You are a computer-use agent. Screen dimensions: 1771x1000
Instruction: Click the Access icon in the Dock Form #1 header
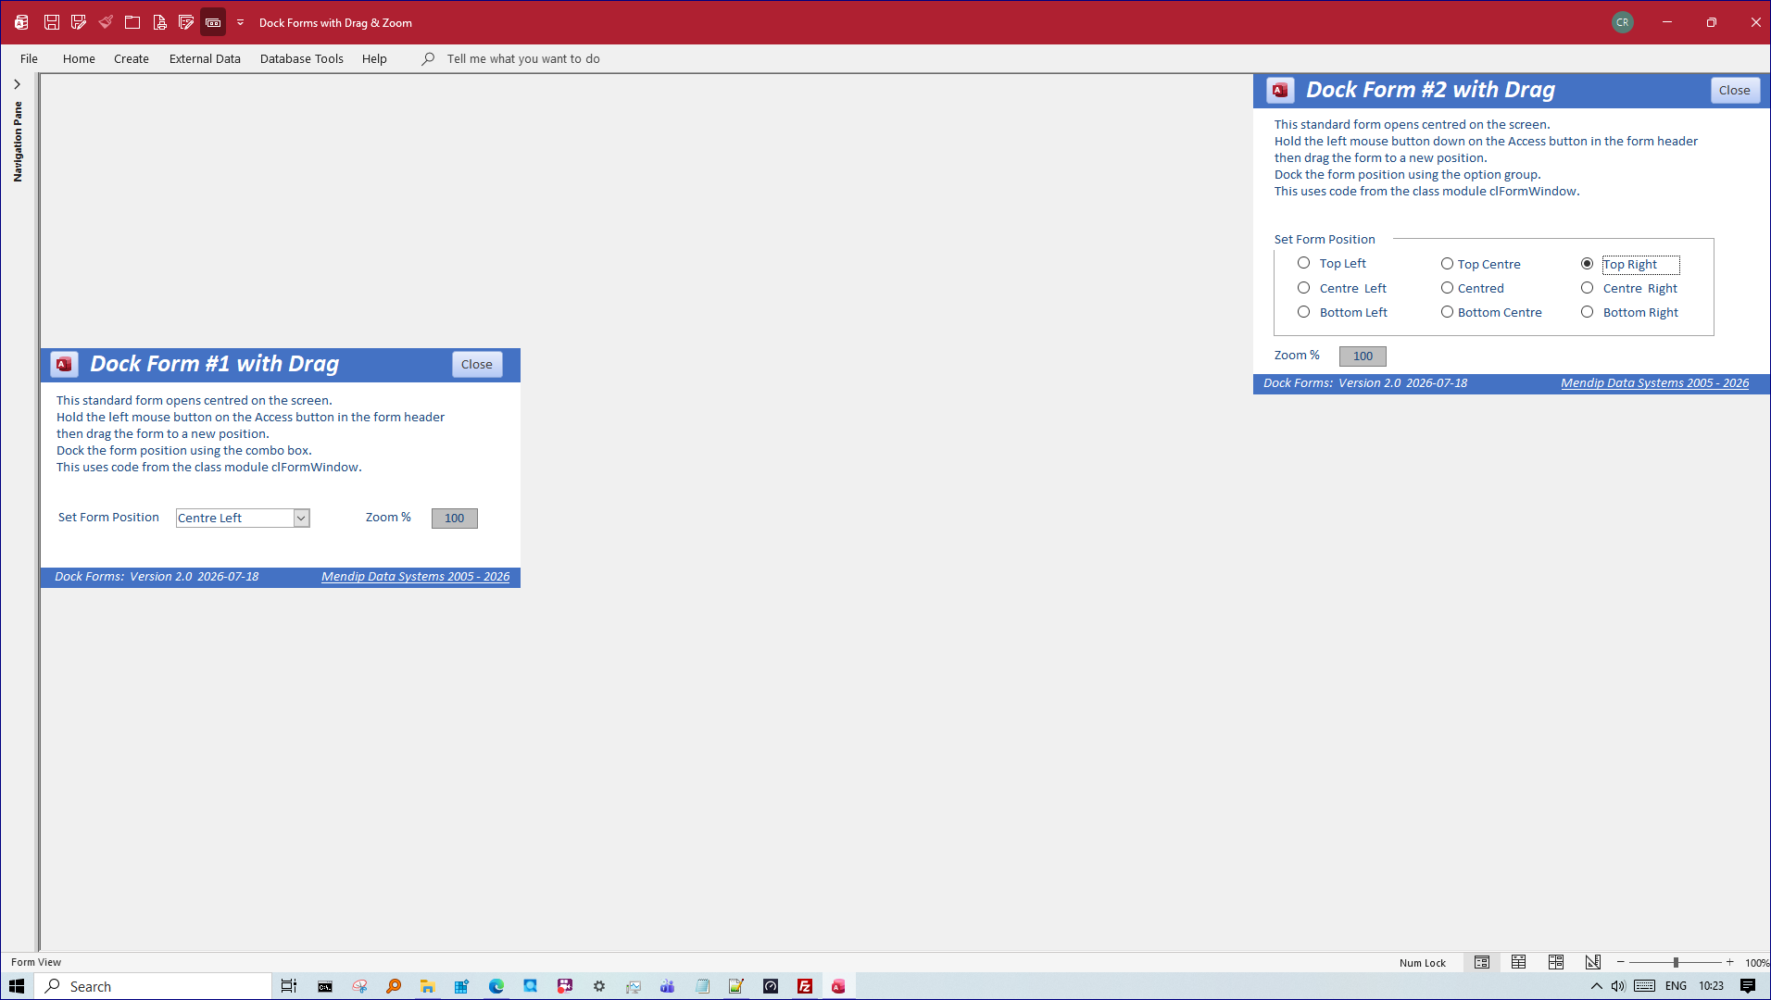(x=64, y=364)
